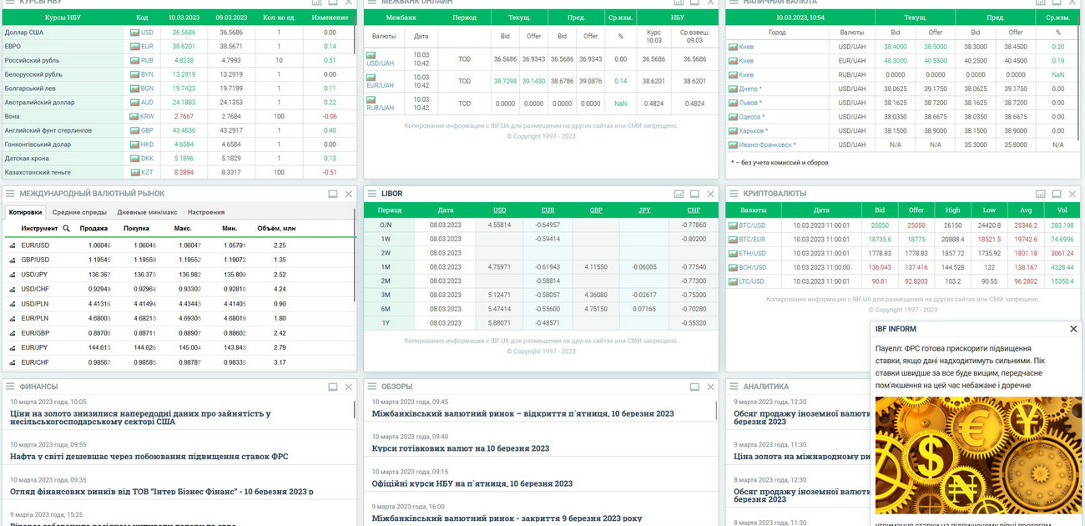1085x526 pixels.
Task: Open 'Курси готівкових валют на 10 березня 2023'
Action: pyautogui.click(x=461, y=448)
